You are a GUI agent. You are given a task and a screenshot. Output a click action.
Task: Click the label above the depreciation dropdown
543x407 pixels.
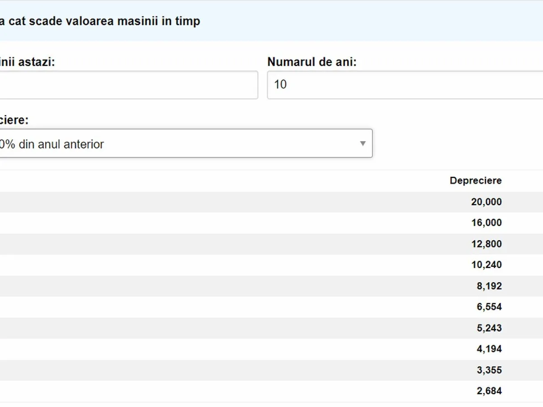(x=14, y=120)
